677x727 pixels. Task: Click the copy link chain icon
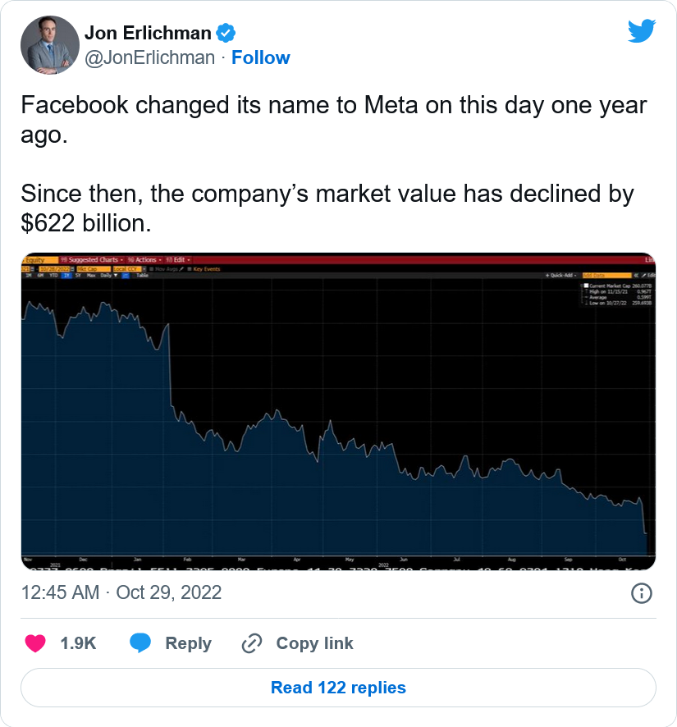[252, 643]
